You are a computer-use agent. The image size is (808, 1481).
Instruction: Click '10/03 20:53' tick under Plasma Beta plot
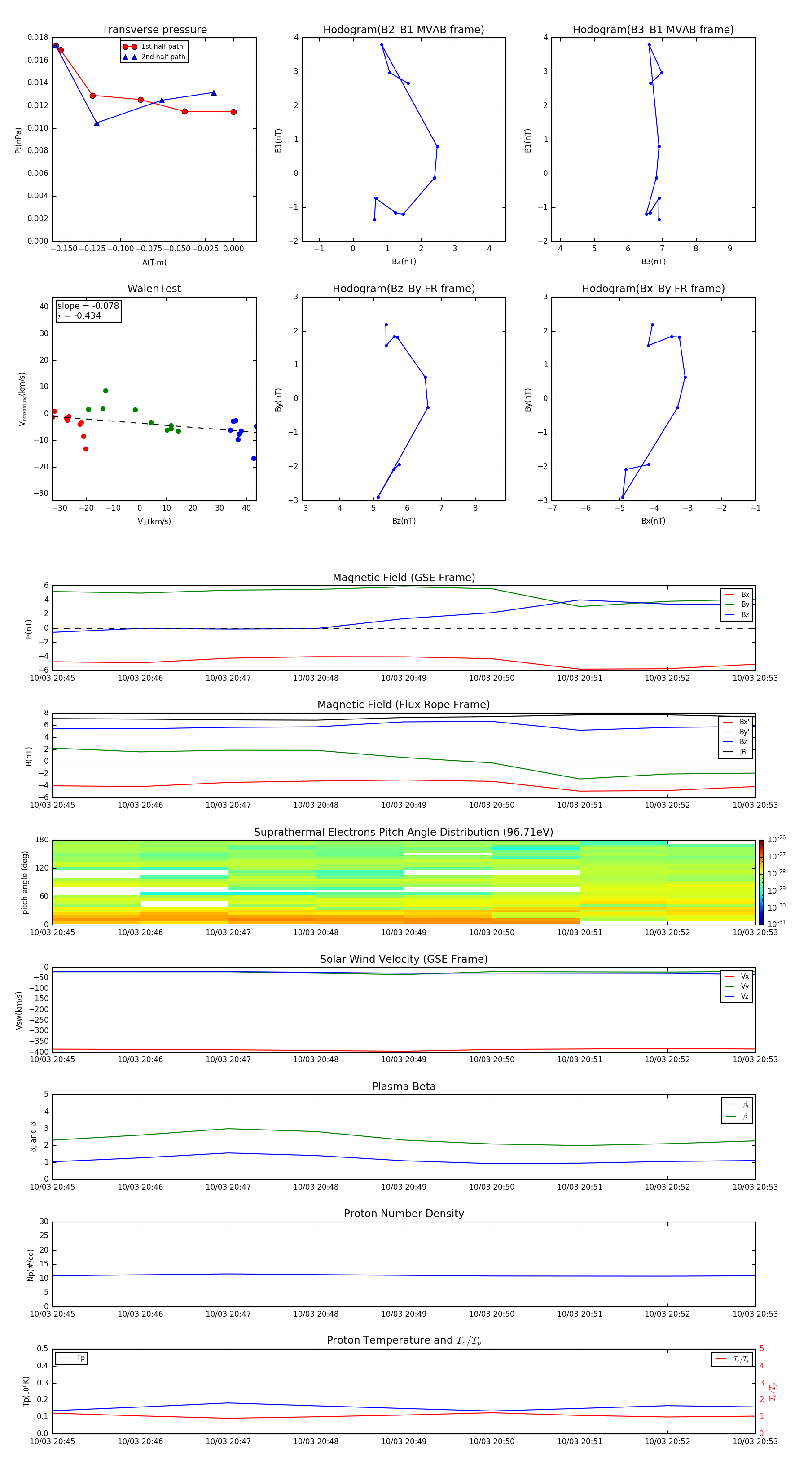pos(755,1187)
